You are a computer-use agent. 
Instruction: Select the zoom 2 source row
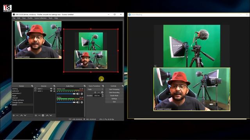pos(45,89)
